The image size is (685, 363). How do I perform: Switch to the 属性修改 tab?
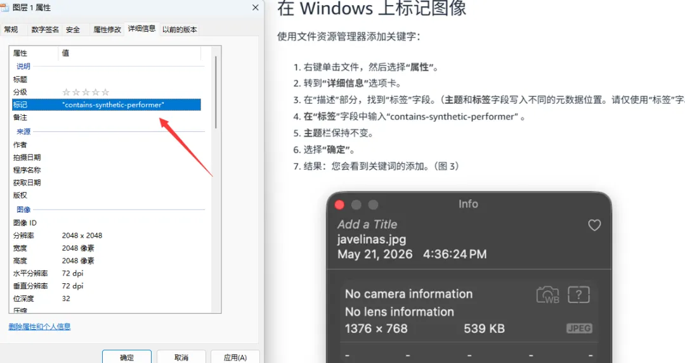coord(107,30)
